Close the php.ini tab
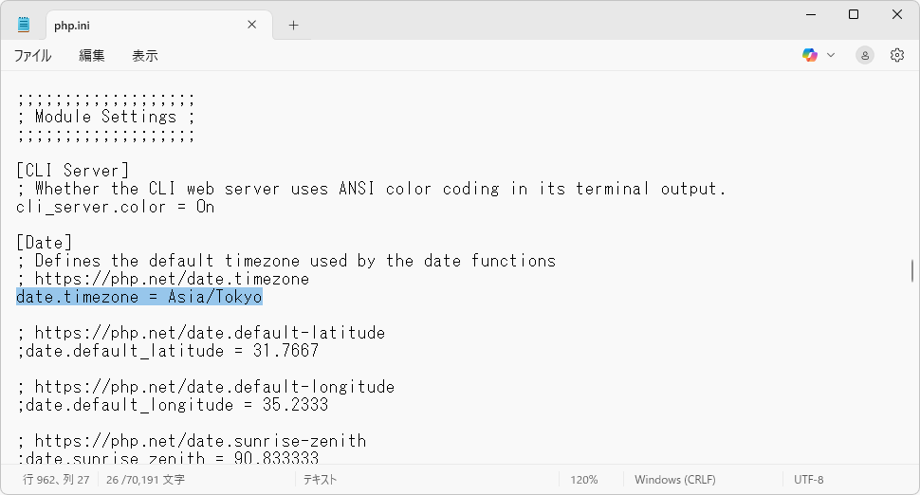Viewport: 920px width, 495px height. [x=250, y=26]
